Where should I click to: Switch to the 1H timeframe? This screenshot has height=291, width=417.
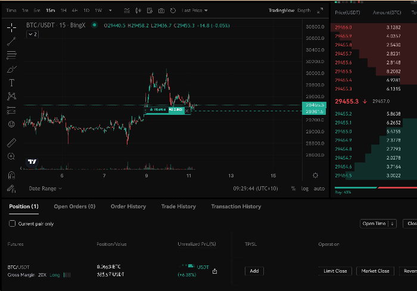pos(63,11)
